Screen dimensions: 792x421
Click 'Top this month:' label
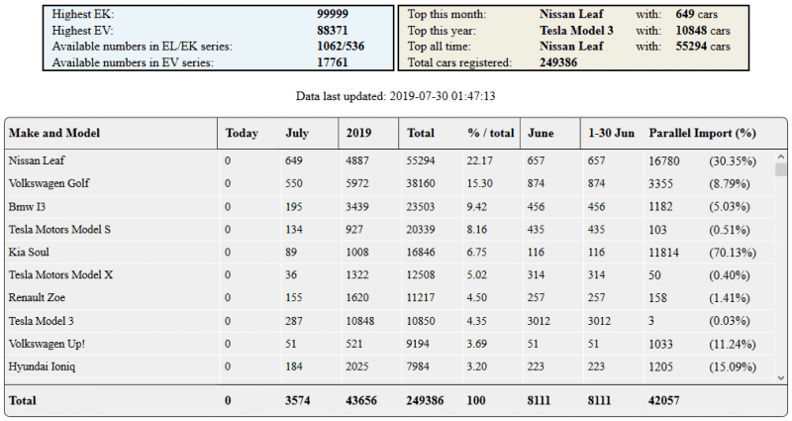(447, 14)
